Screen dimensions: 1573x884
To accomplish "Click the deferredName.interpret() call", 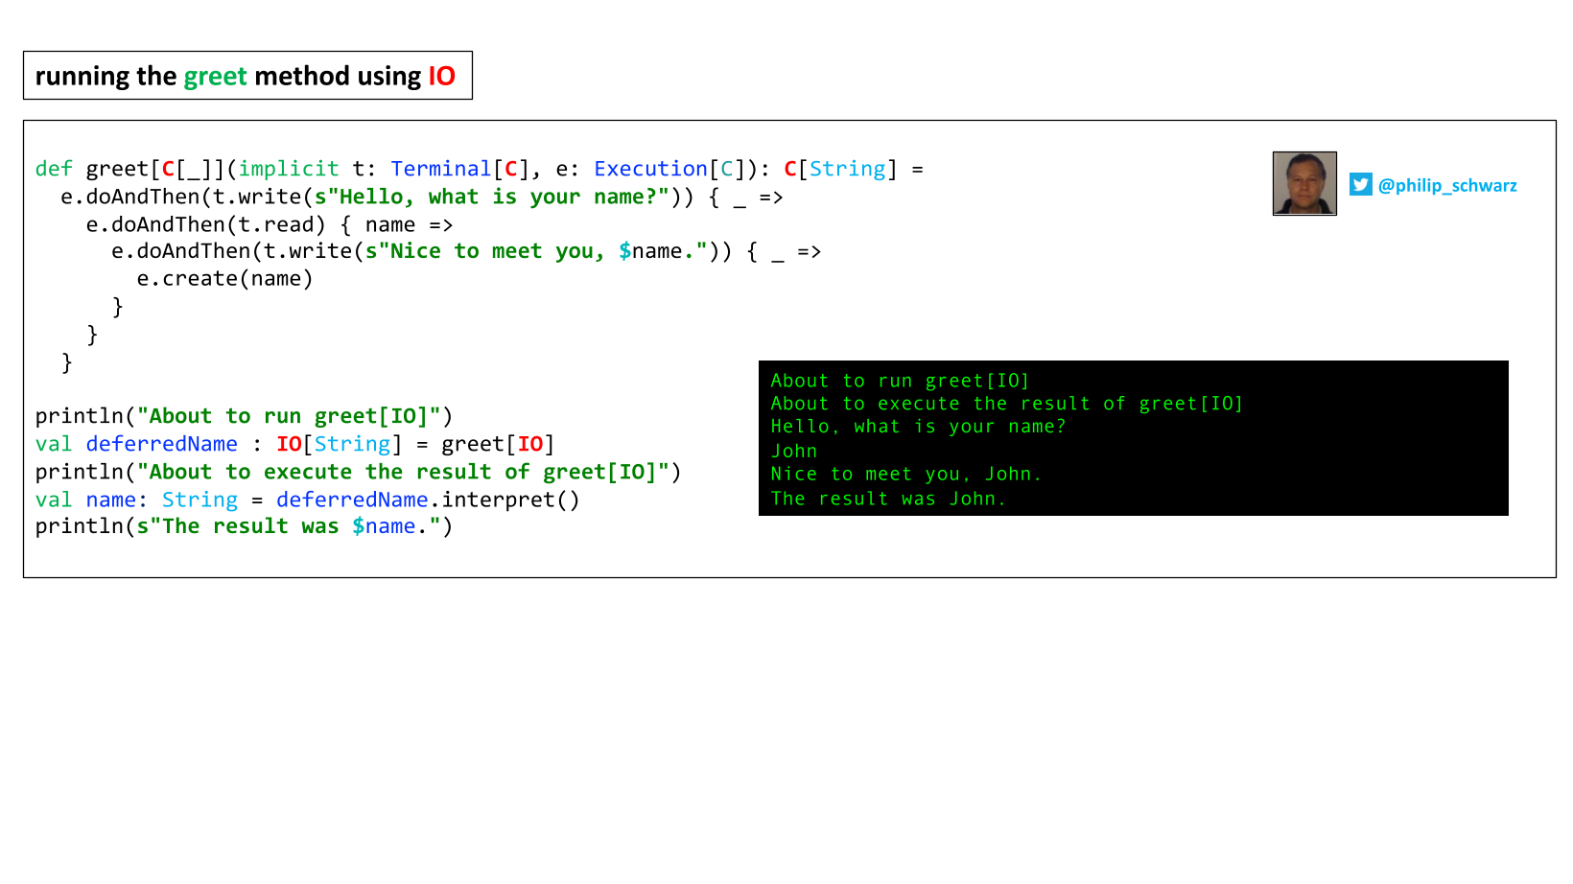I will [x=428, y=500].
